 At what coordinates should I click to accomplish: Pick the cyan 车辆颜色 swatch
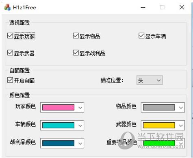coord(58,126)
